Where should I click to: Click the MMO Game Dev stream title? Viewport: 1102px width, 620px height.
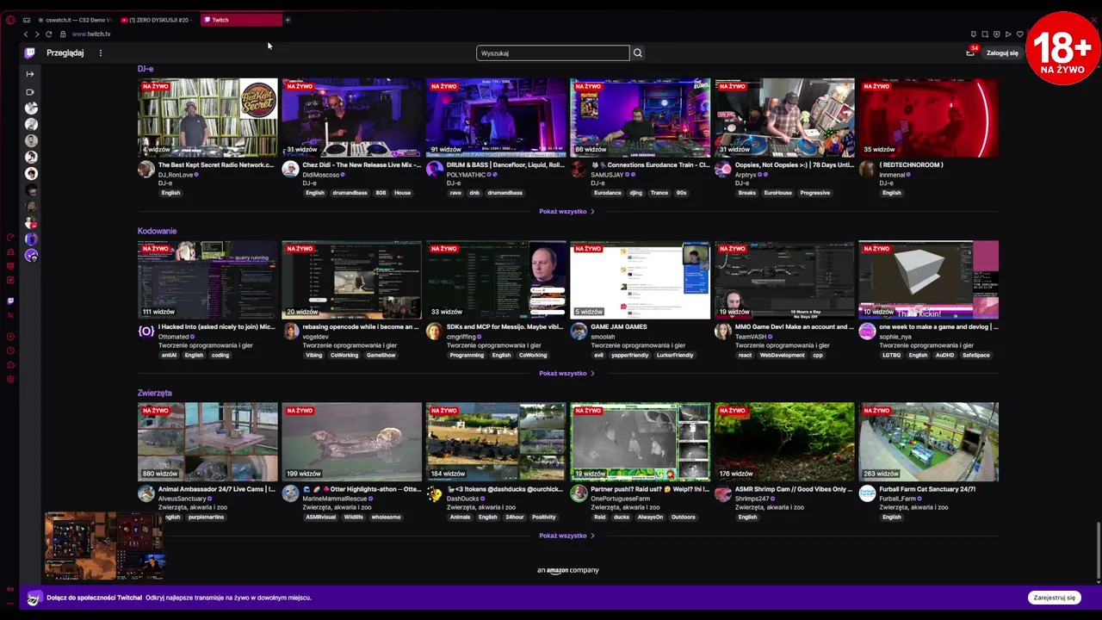tap(794, 327)
